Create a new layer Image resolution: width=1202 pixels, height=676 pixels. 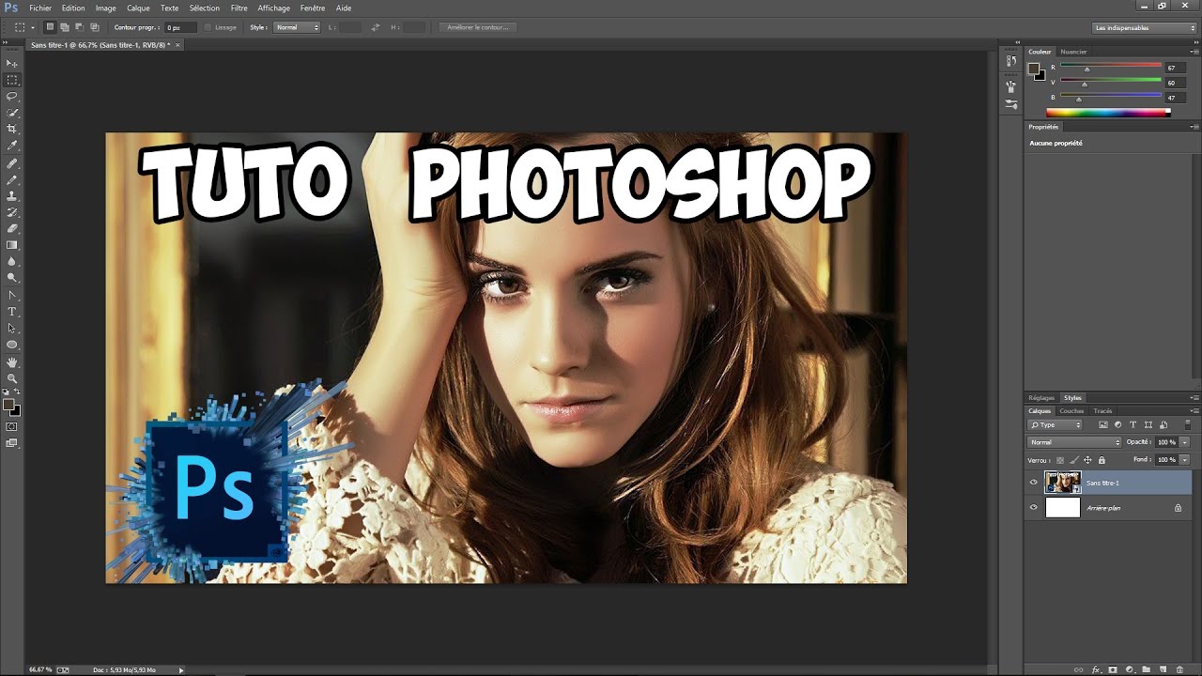(1163, 669)
